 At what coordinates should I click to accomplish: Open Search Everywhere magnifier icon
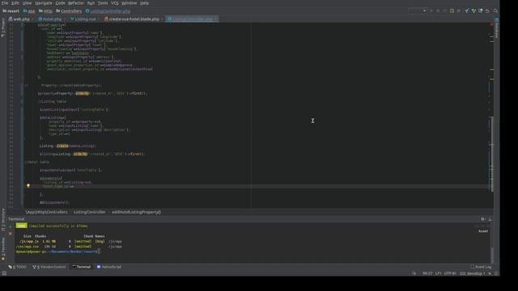(495, 11)
